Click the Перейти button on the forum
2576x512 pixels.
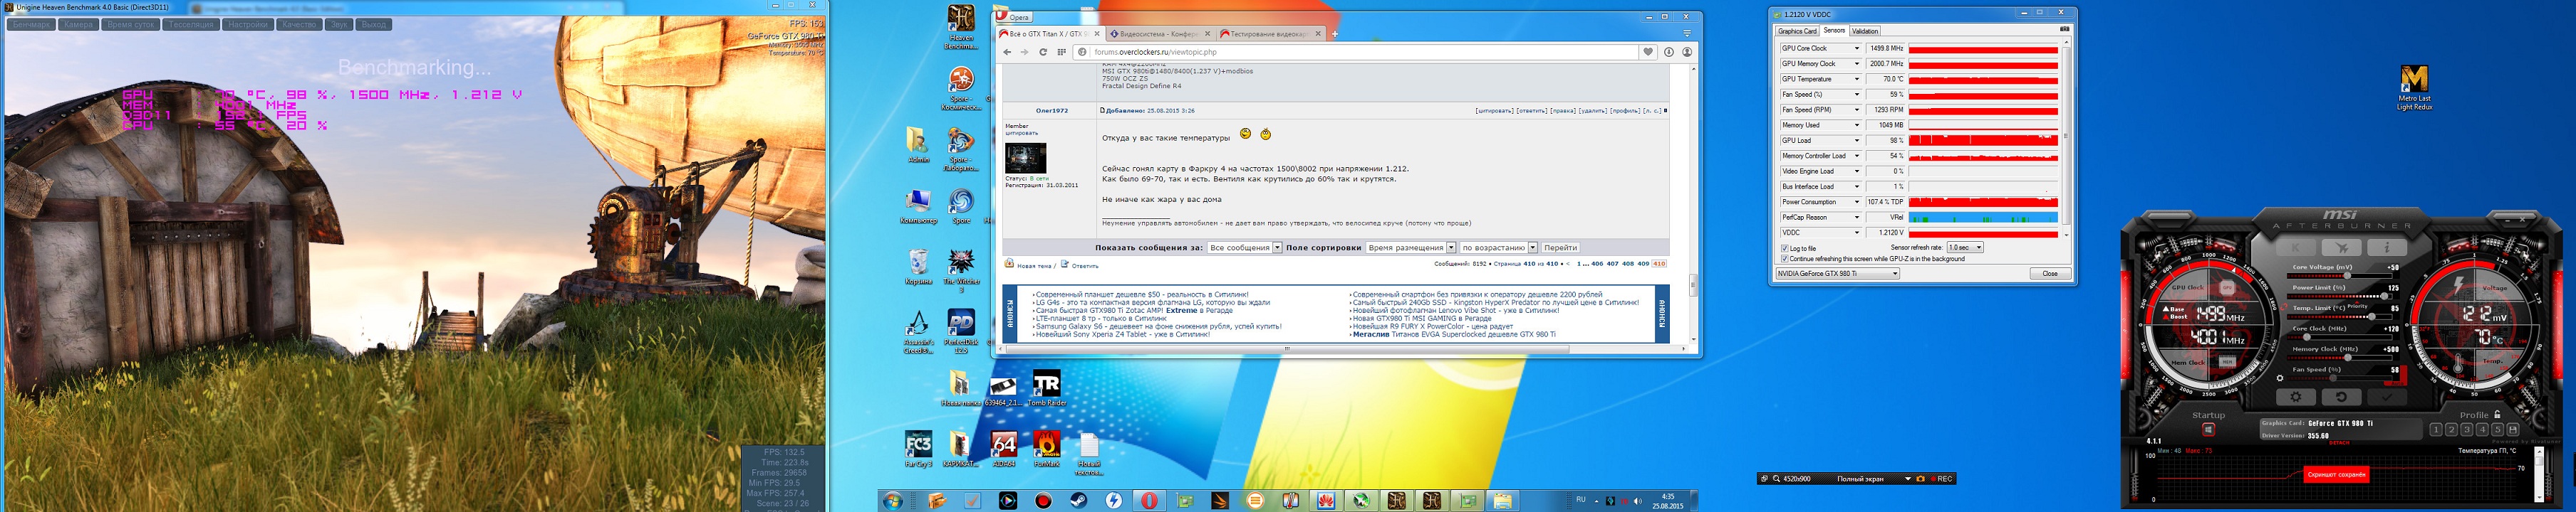coord(1560,247)
